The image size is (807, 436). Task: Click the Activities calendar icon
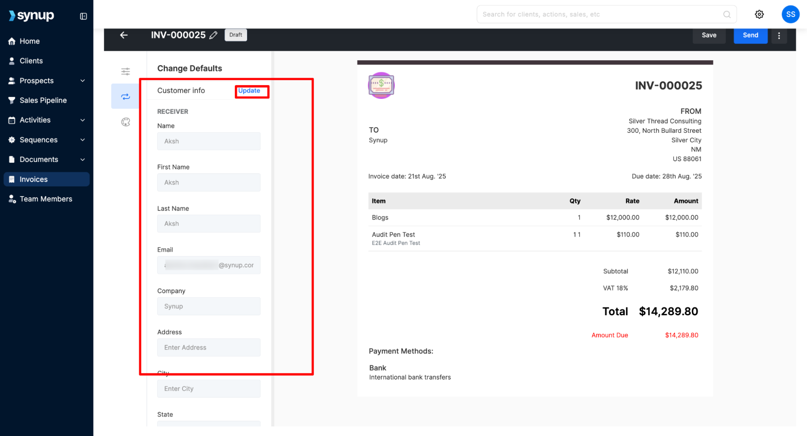[12, 120]
